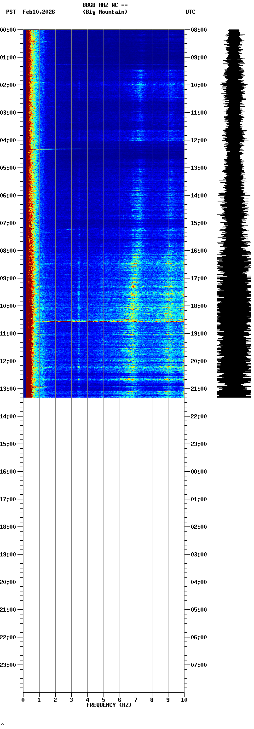Click the 18:00 UTC time label
Image resolution: width=254 pixels, height=729 pixels.
click(199, 306)
